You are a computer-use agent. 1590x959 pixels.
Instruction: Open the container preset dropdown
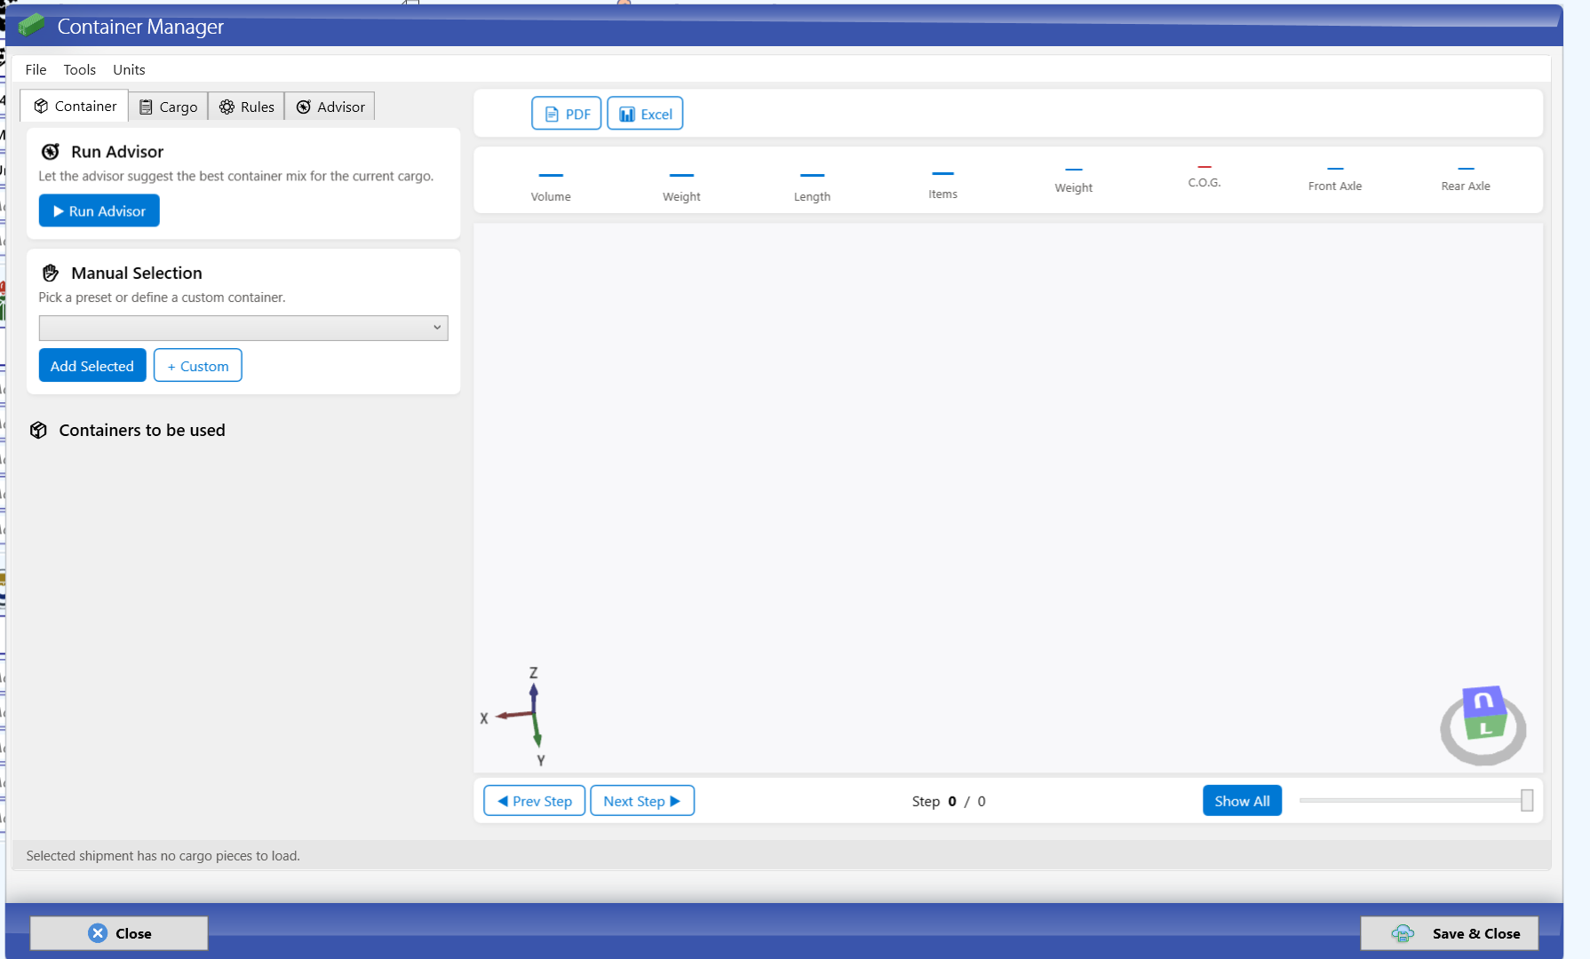pyautogui.click(x=243, y=328)
